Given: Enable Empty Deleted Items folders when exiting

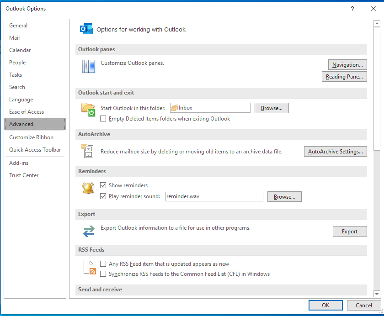Looking at the screenshot, I should click(103, 119).
